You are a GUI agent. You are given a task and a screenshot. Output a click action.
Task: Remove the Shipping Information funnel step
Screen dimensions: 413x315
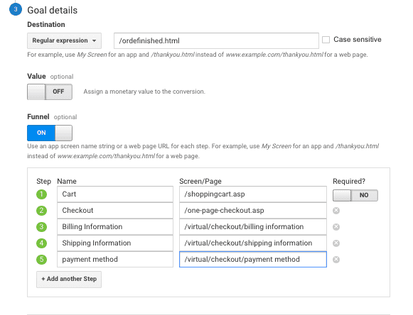point(336,243)
